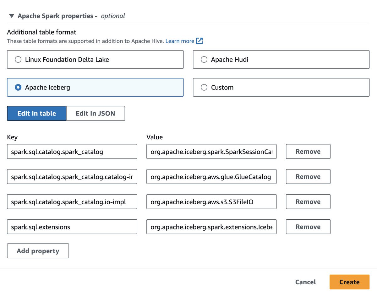Edit the S3FileIO value field

click(211, 202)
